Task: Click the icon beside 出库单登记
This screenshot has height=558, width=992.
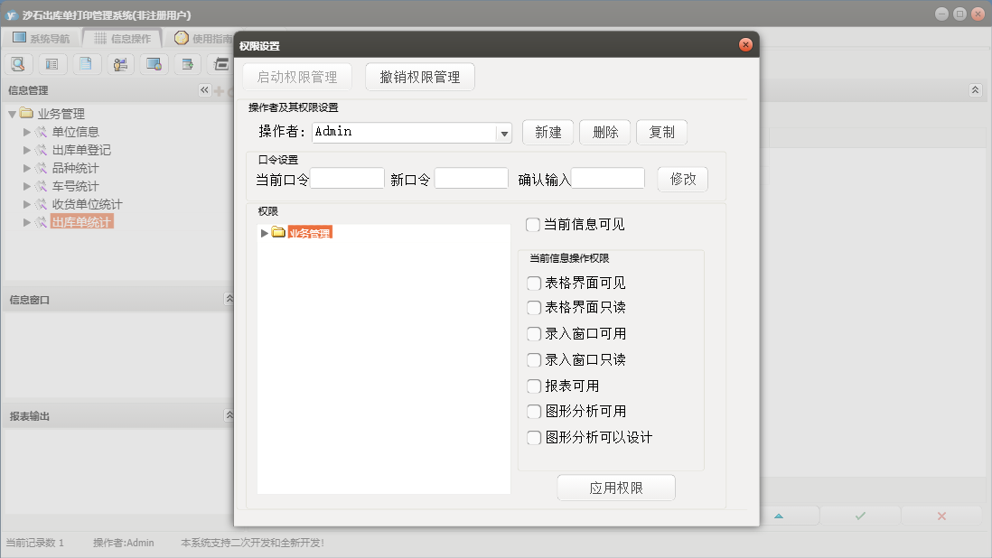Action: (x=42, y=150)
